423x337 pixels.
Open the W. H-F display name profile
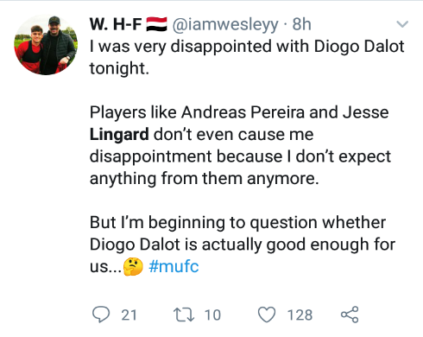click(116, 24)
